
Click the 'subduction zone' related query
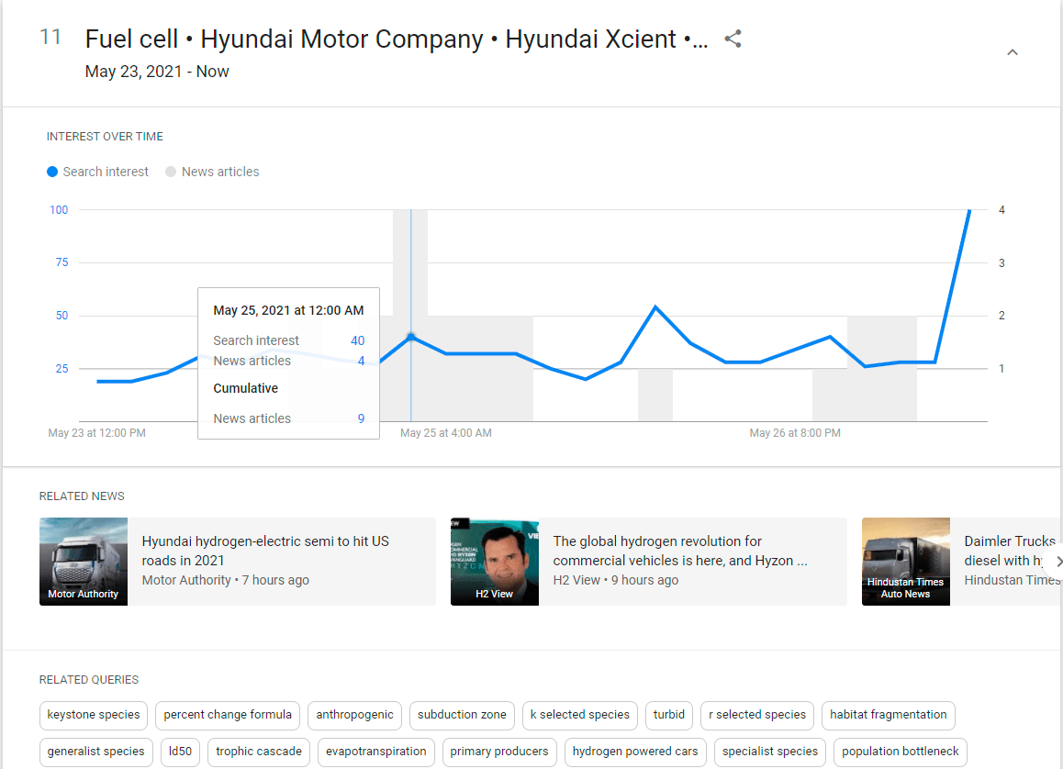coord(462,715)
